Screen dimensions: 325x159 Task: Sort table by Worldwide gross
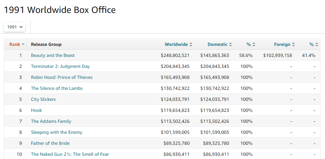(x=178, y=44)
